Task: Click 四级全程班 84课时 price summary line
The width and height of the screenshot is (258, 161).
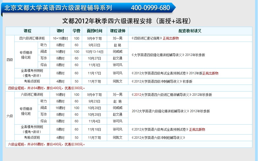Action: point(46,88)
